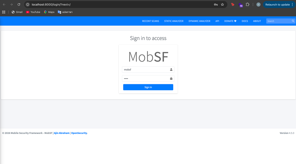
Task: Click the red Tp extension icon
Action: pos(232,4)
